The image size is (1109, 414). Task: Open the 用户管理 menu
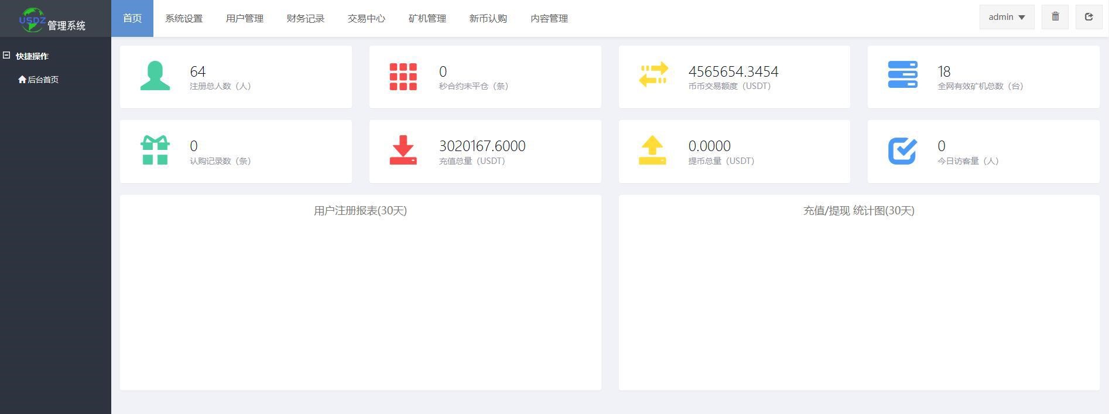pos(245,19)
